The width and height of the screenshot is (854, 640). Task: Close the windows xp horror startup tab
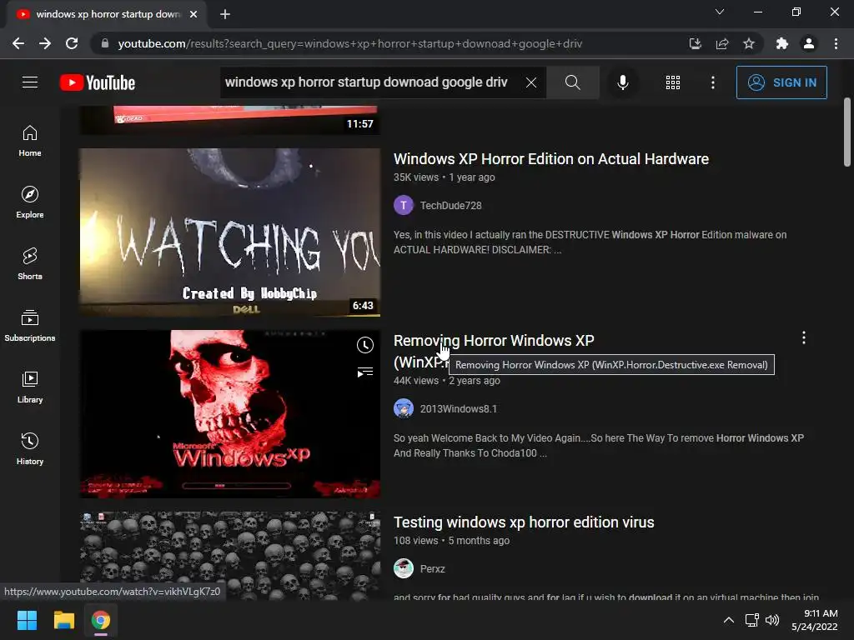193,14
